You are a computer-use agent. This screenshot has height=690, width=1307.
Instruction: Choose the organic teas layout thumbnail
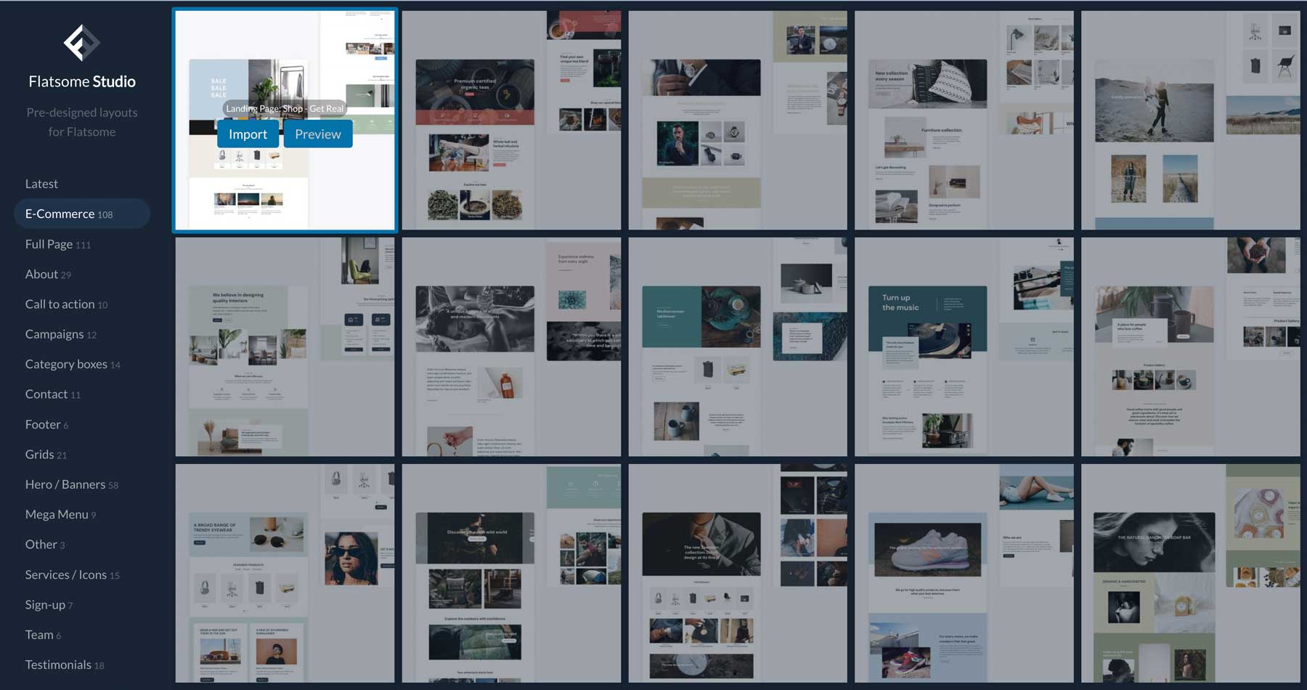(511, 120)
